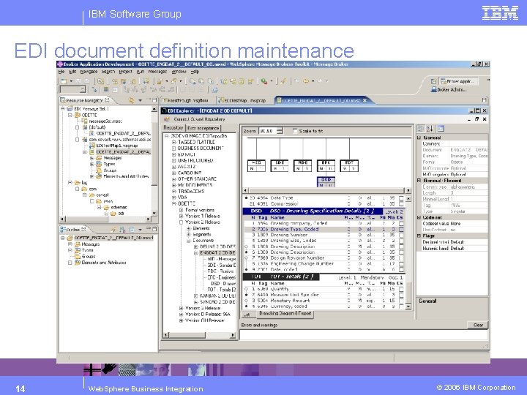Click the run/debug icon with green circle

(x=264, y=81)
